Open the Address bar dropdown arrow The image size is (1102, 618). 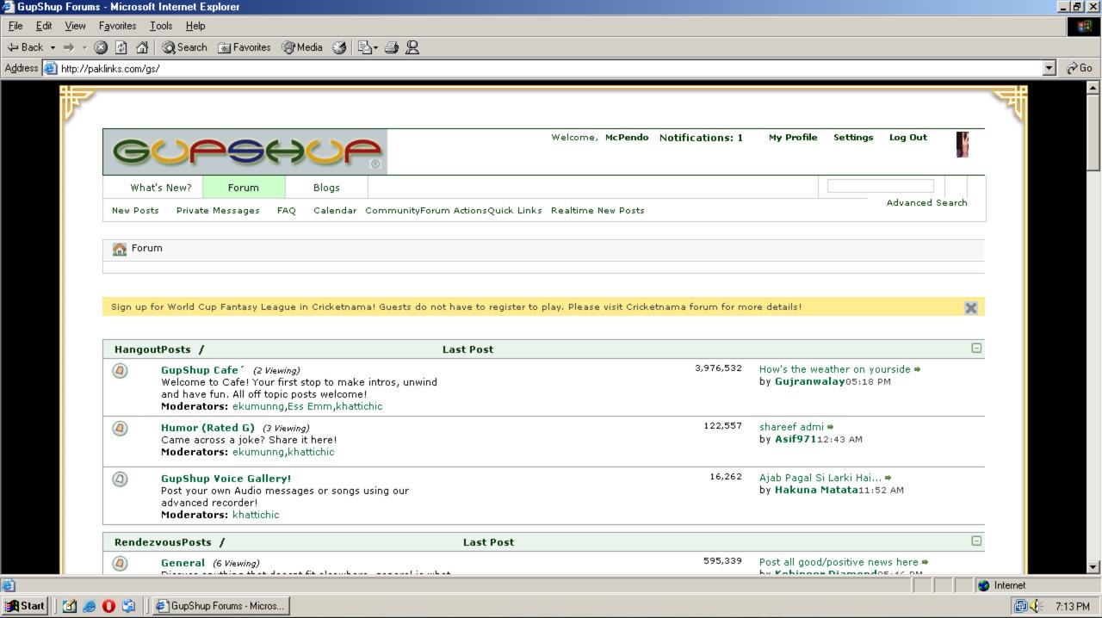[1049, 69]
